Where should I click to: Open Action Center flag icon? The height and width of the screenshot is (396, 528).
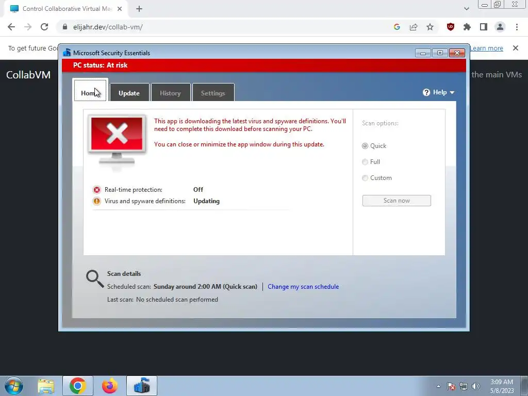pyautogui.click(x=451, y=386)
